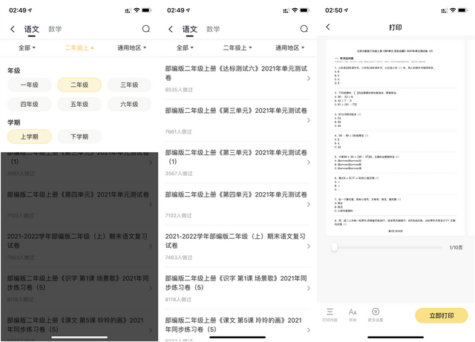Expand the gray 二年级上 dropdown on the list screen
475x342 pixels.
pos(237,47)
